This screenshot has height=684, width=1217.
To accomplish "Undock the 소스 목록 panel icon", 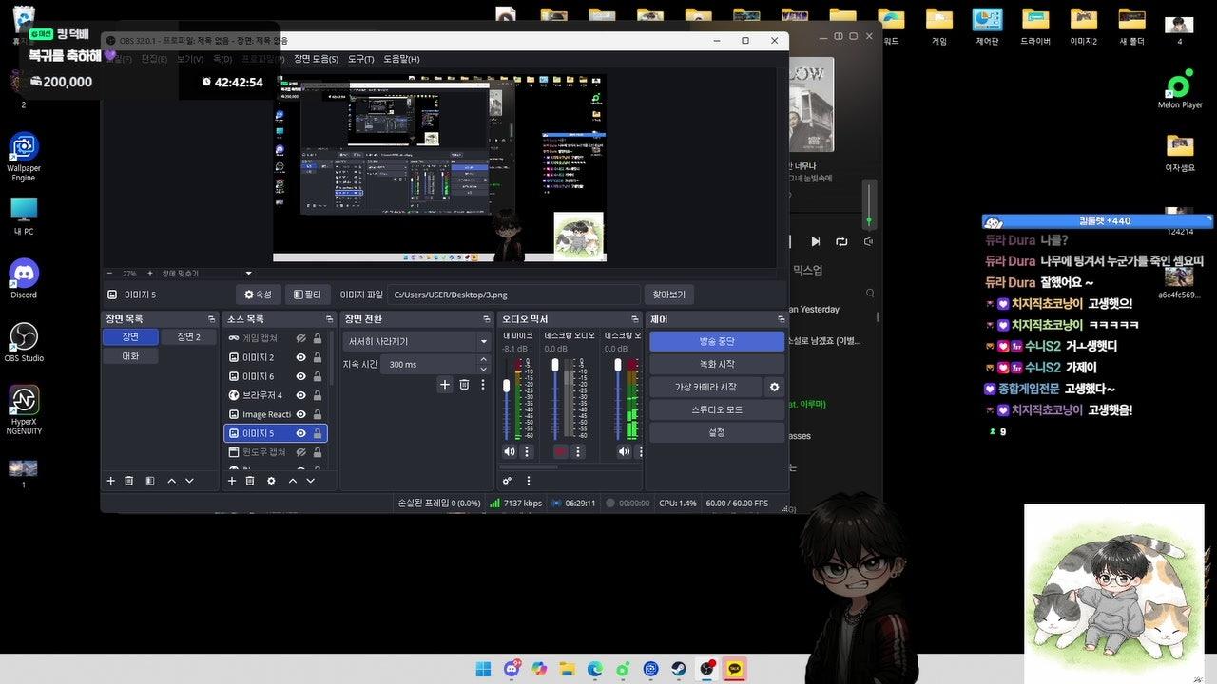I will point(329,319).
